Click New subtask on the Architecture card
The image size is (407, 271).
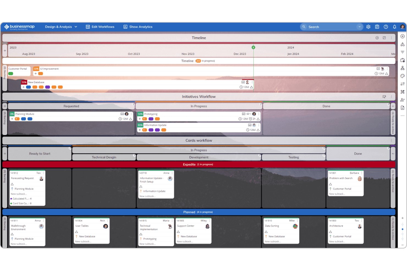[337, 242]
